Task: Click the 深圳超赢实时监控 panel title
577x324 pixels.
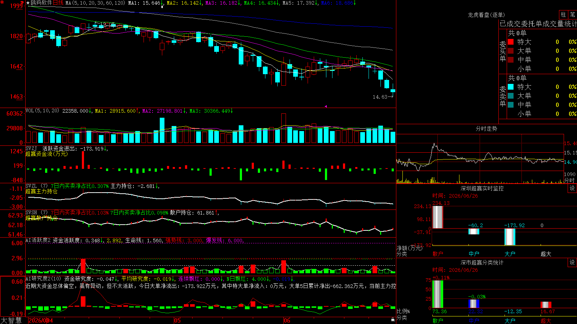Action: (482, 188)
